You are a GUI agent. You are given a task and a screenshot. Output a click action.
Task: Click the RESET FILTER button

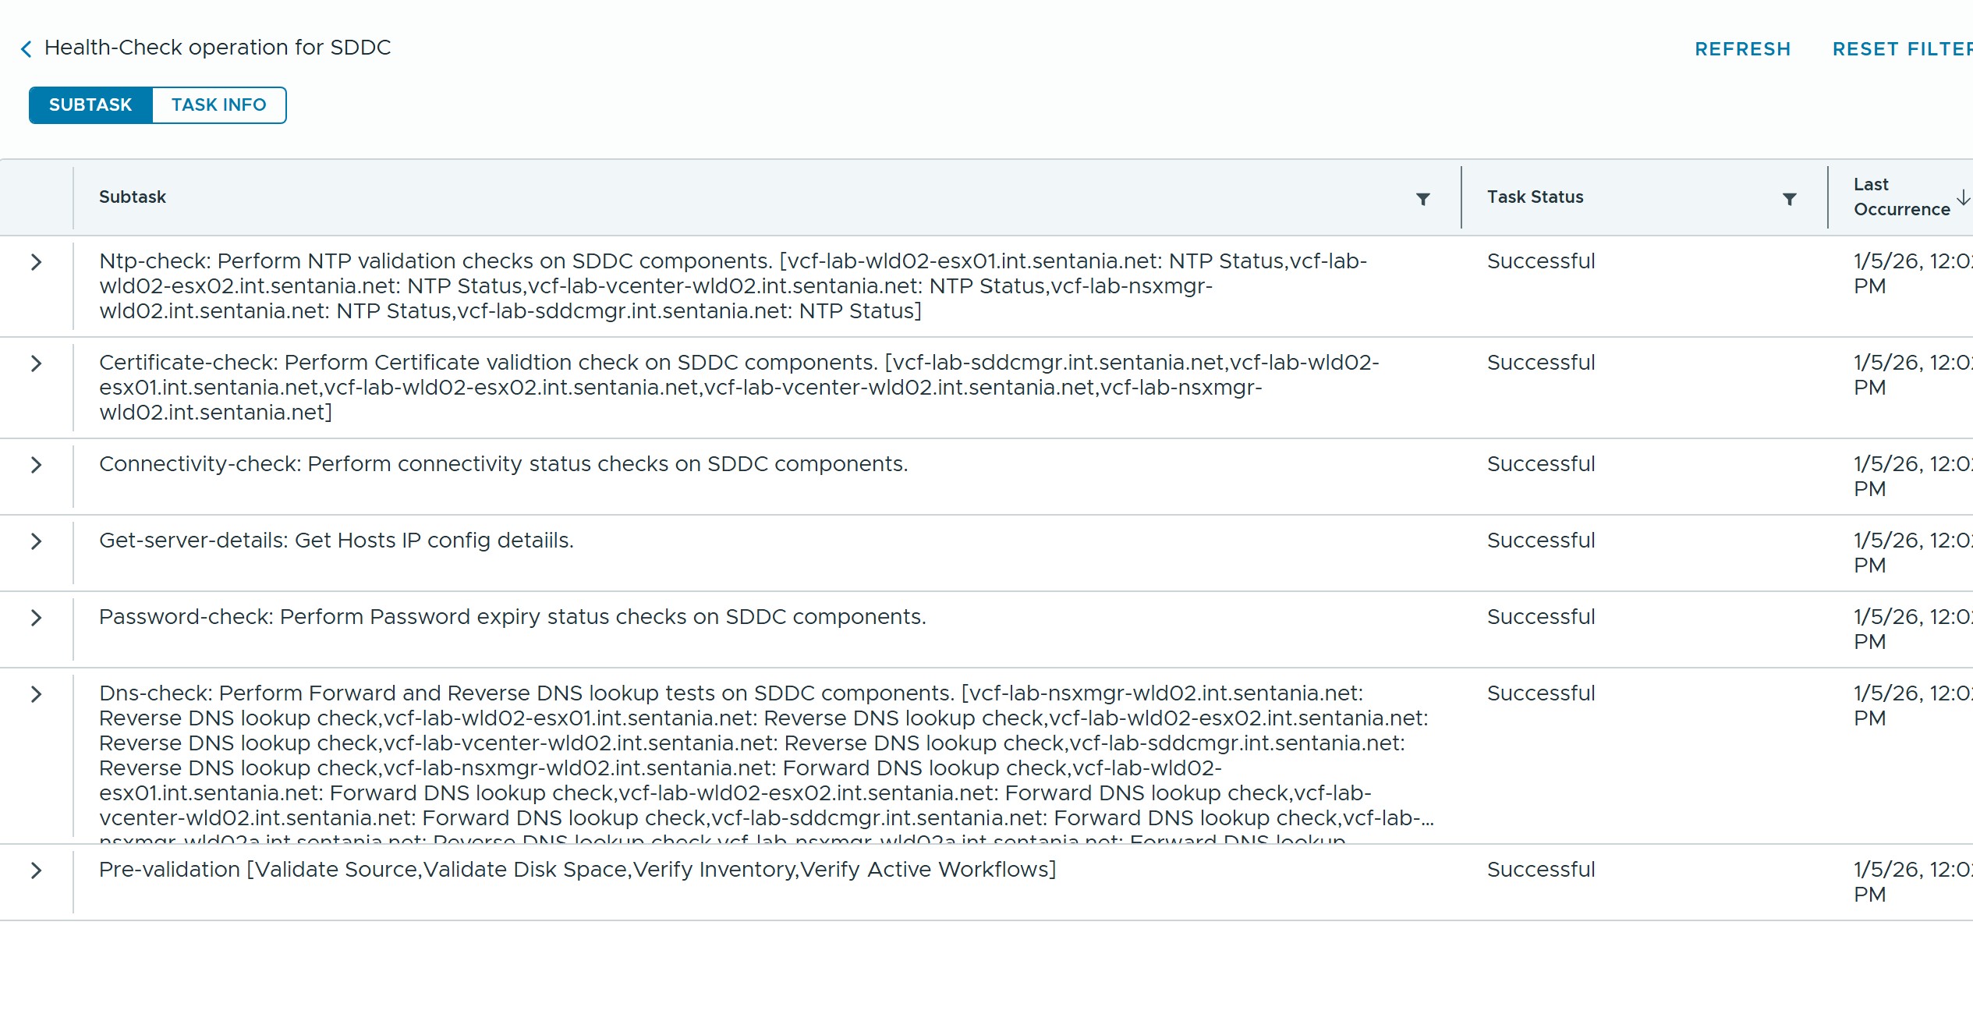1901,49
